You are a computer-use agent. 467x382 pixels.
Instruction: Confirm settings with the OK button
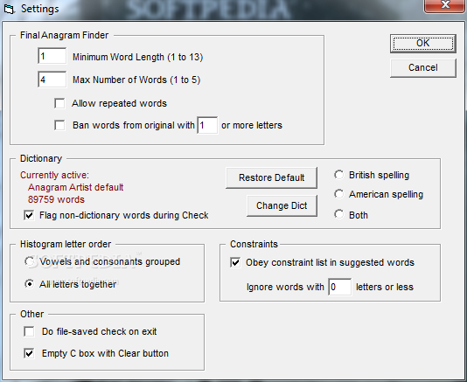click(423, 44)
